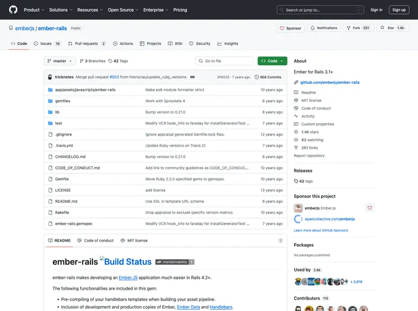View the 42 Tags link beside Branches
418x311 pixels.
point(118,61)
